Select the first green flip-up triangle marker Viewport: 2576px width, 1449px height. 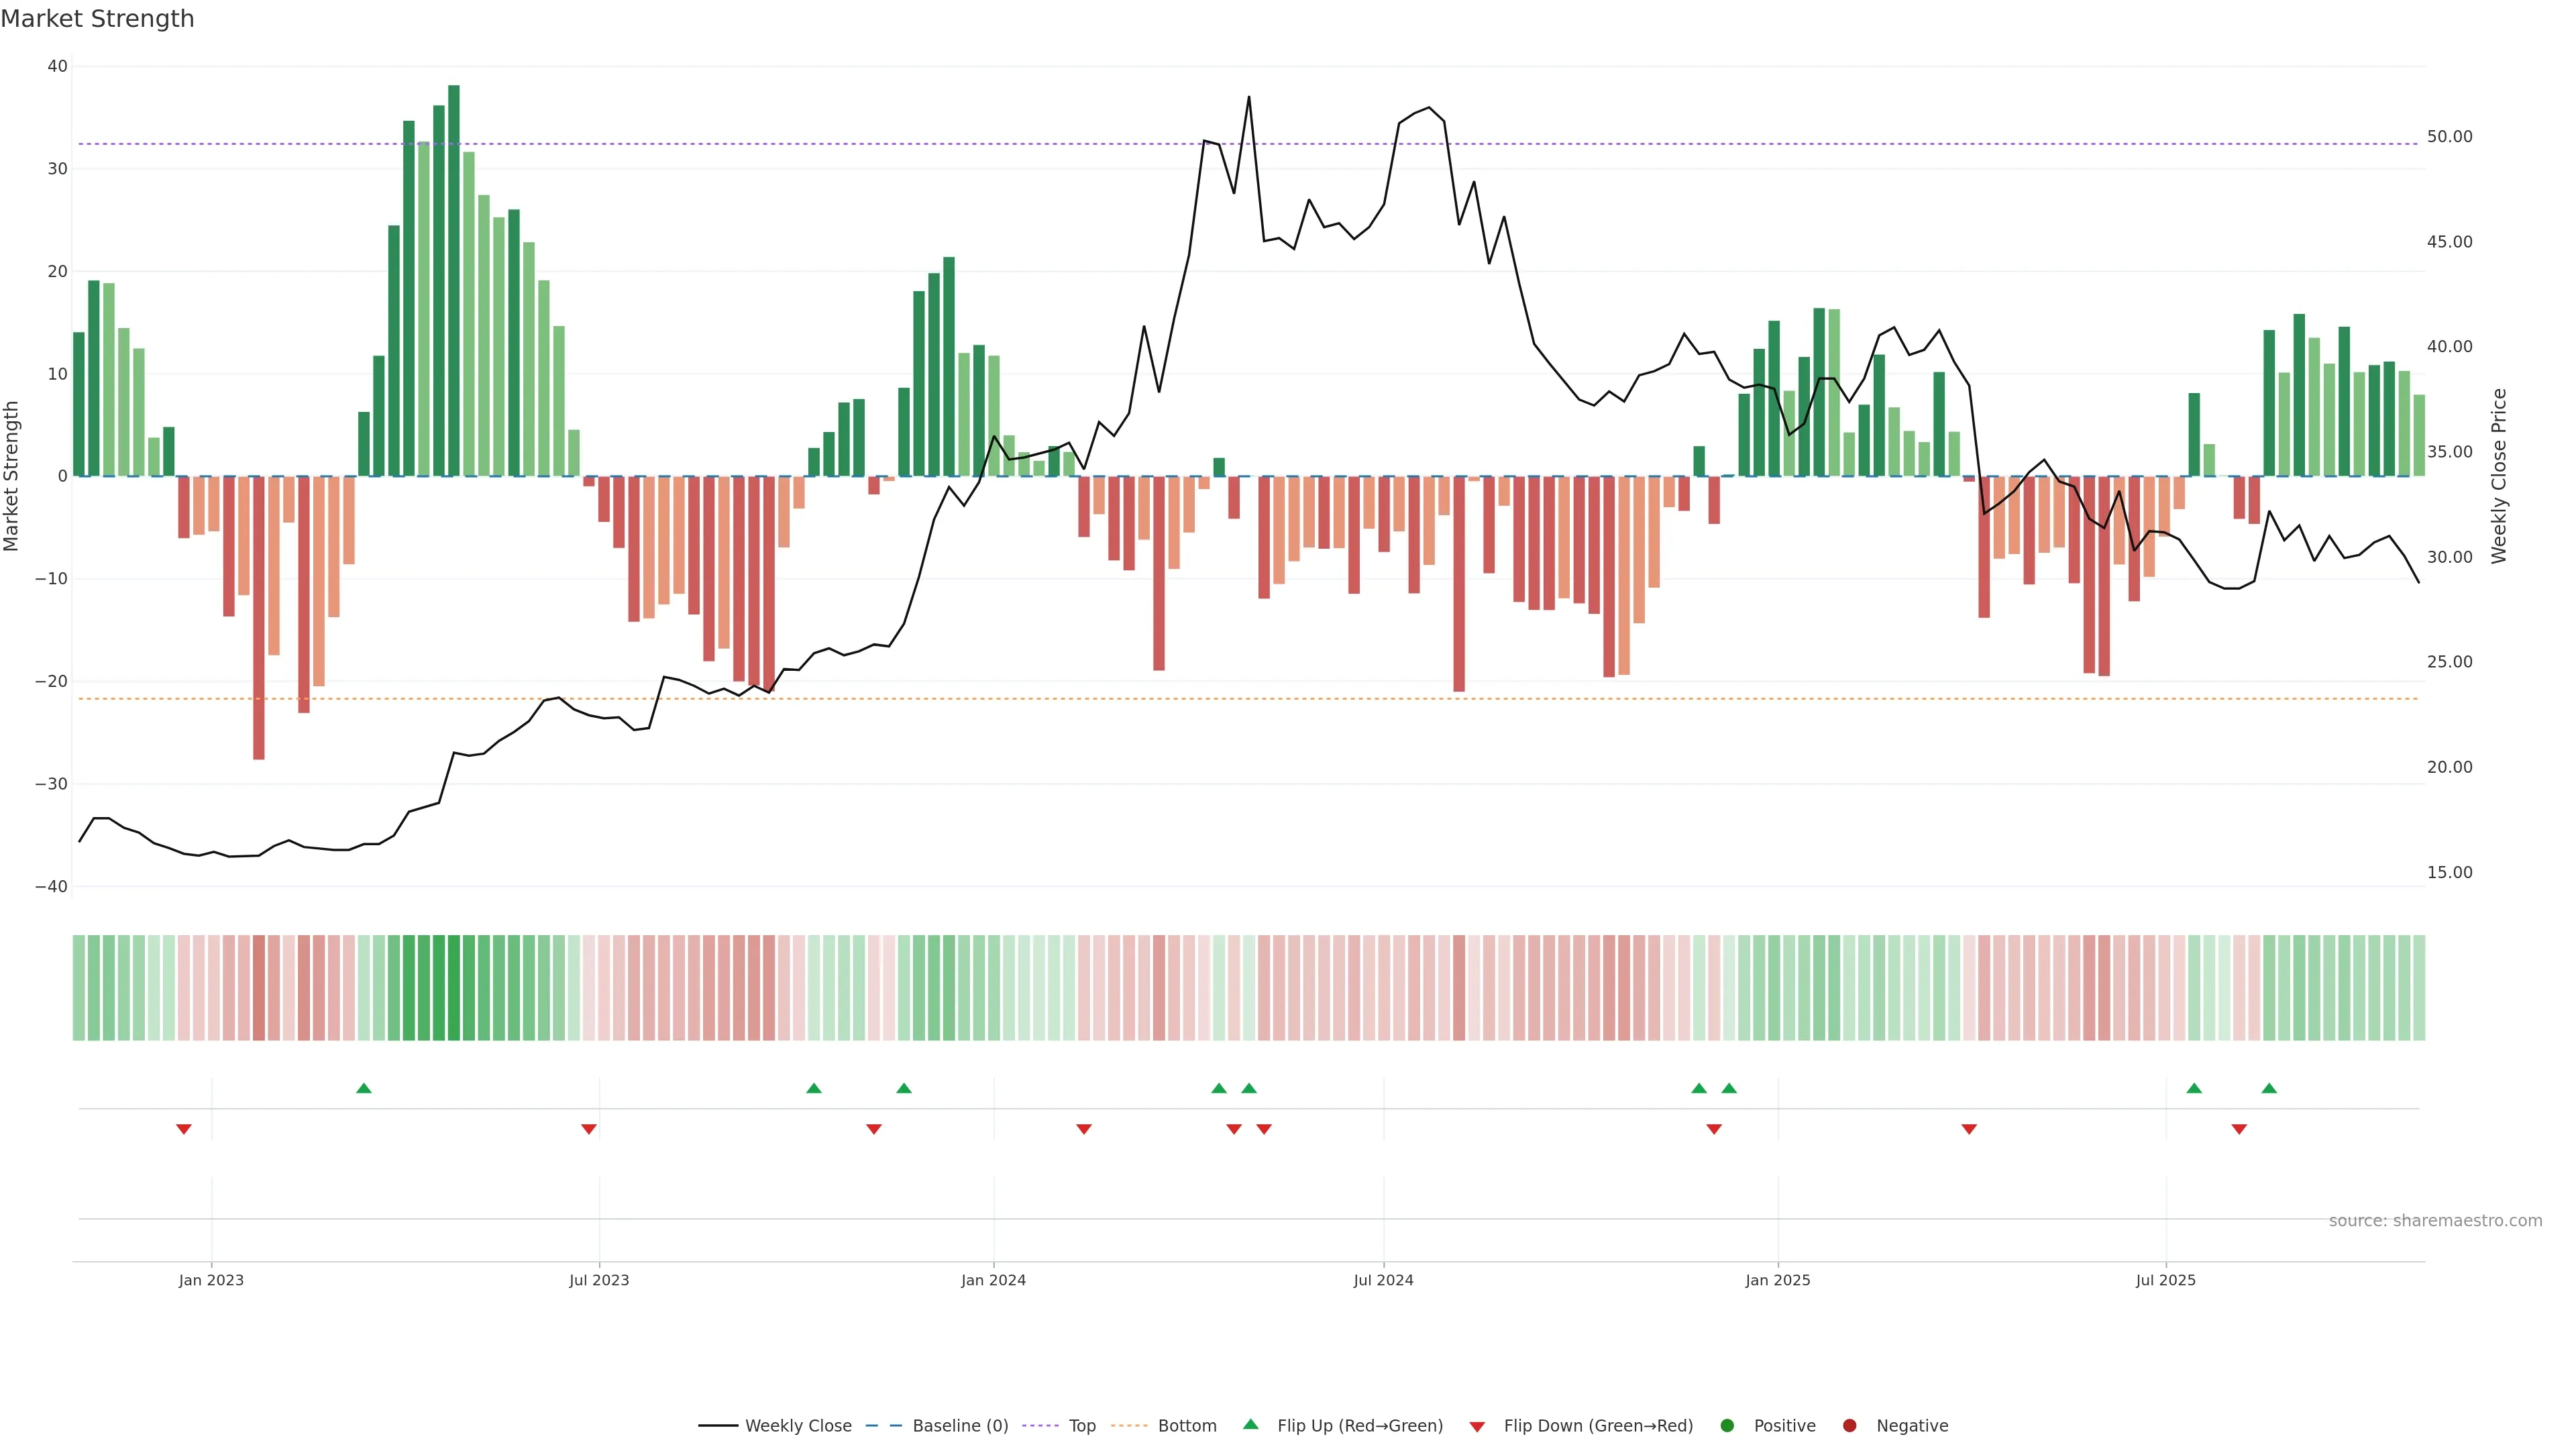coord(364,1088)
